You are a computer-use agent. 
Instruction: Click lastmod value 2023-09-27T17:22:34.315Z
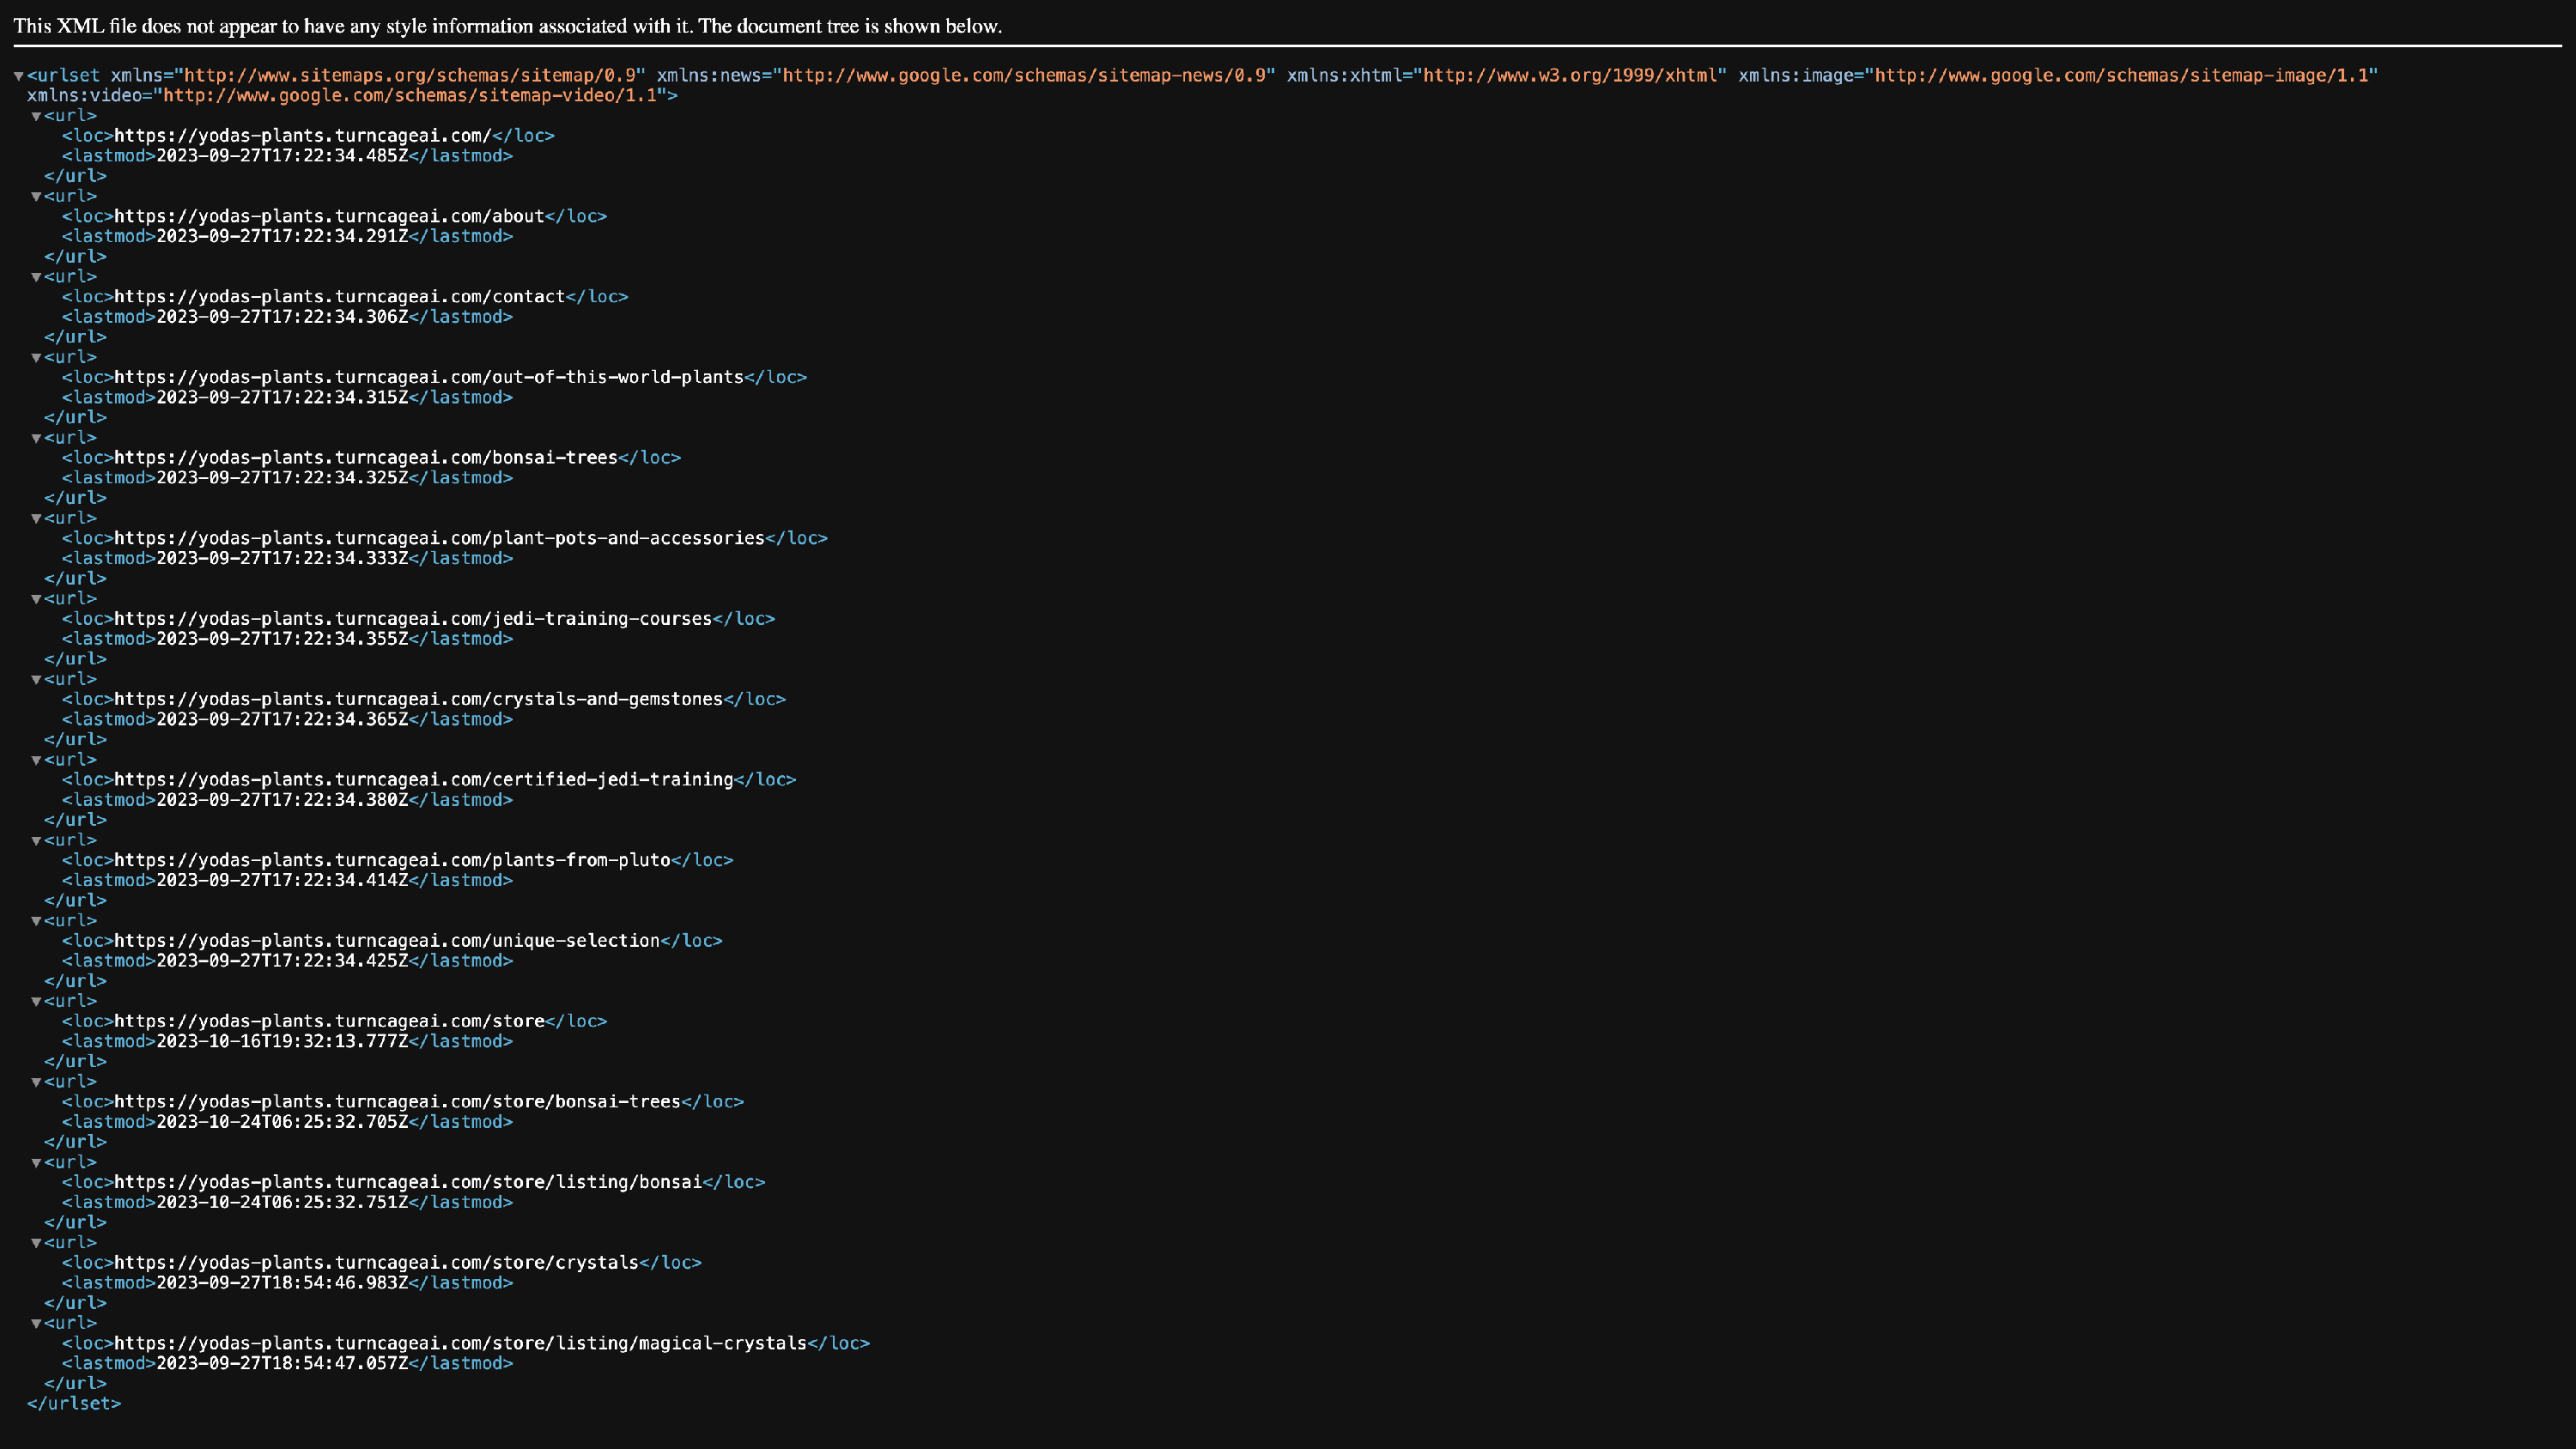point(282,398)
